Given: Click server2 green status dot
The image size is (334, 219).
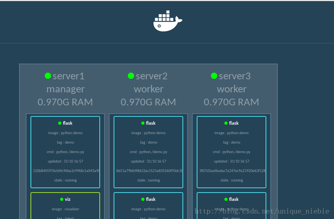Looking at the screenshot, I should (x=131, y=76).
